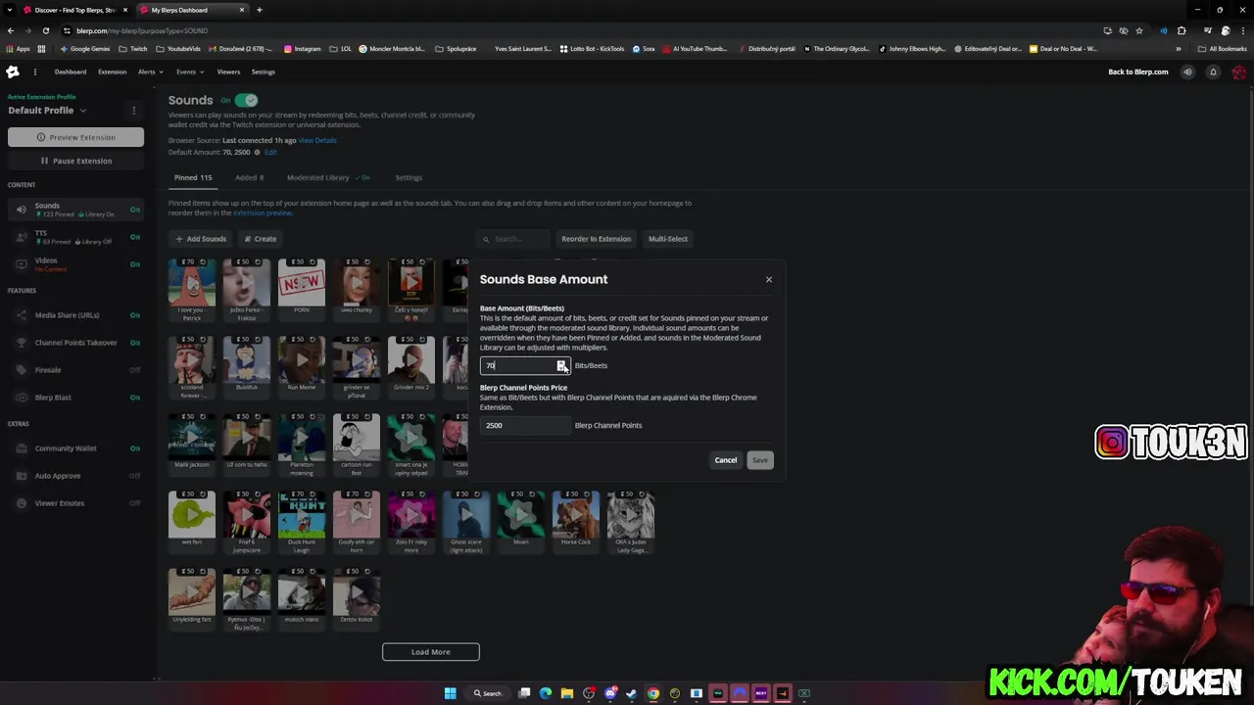The height and width of the screenshot is (705, 1254).
Task: Open the user avatar in the header
Action: (x=1239, y=71)
